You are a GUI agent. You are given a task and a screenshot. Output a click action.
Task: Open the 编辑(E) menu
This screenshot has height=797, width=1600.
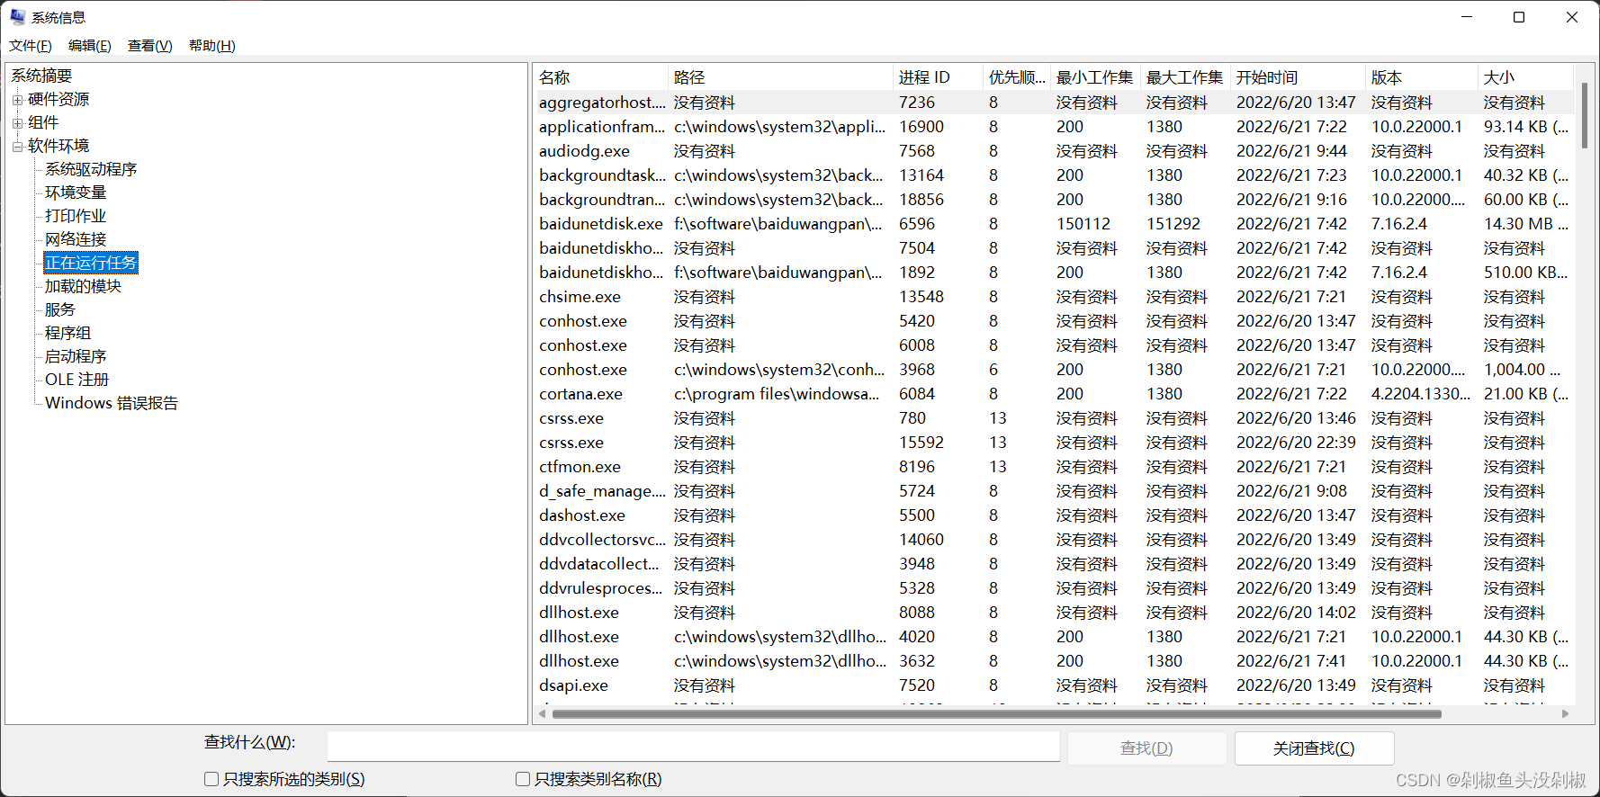pyautogui.click(x=90, y=46)
